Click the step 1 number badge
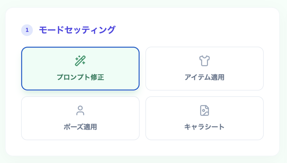 (x=27, y=30)
